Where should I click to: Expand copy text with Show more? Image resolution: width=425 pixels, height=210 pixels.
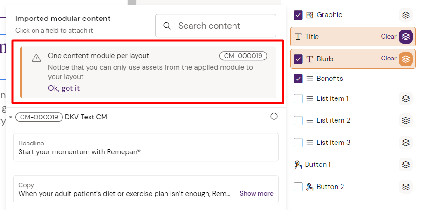(x=256, y=193)
